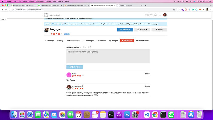The image size is (213, 120).
Task: Click test2 user avatar
Action: tap(69, 75)
